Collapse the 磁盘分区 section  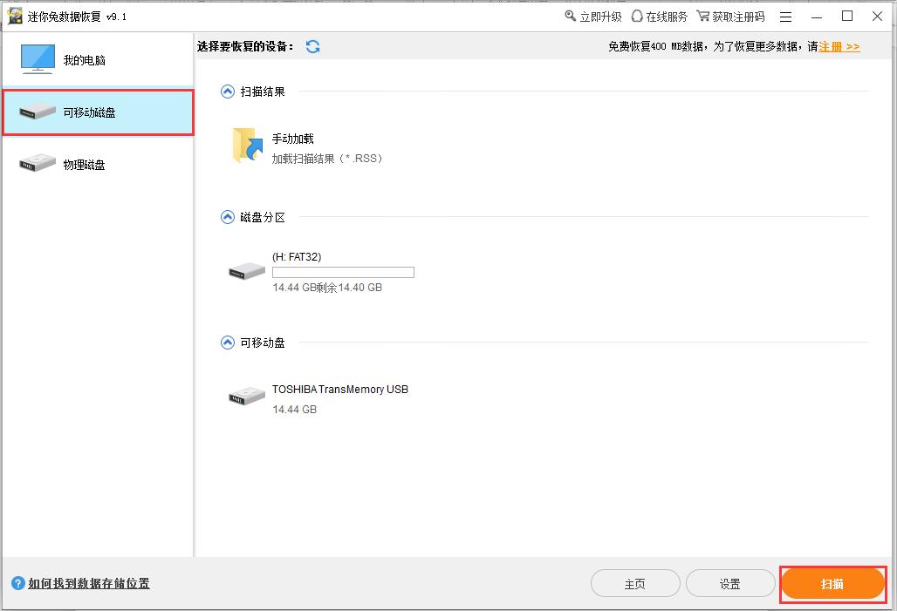coord(228,217)
